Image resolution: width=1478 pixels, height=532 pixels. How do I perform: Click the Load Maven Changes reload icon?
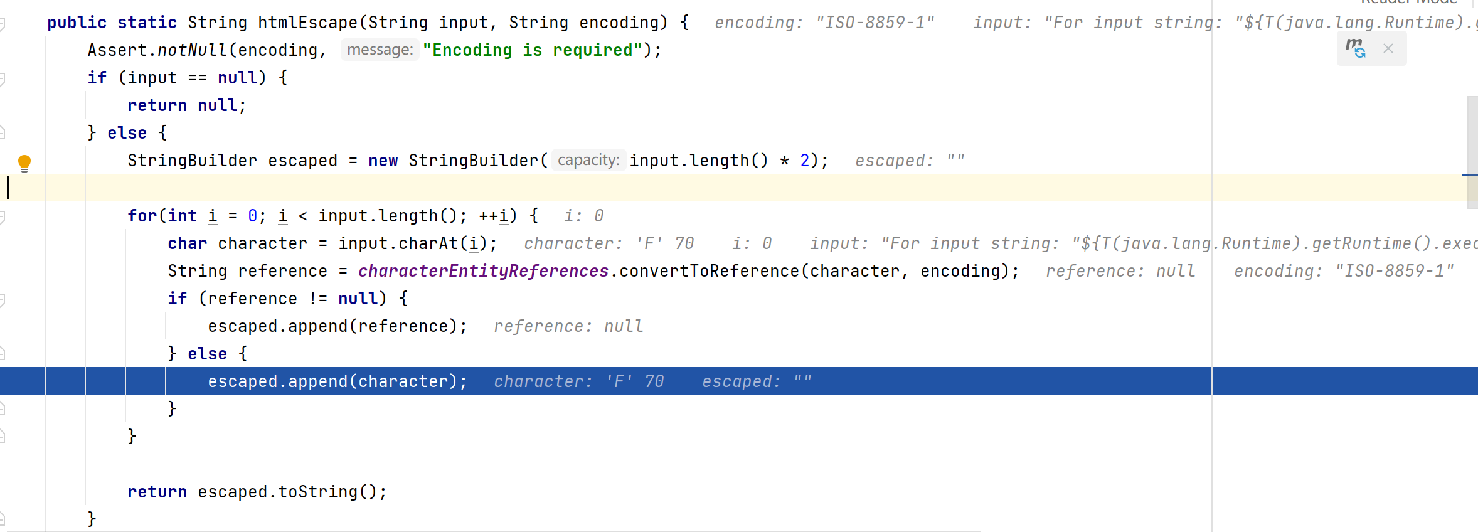pyautogui.click(x=1355, y=48)
